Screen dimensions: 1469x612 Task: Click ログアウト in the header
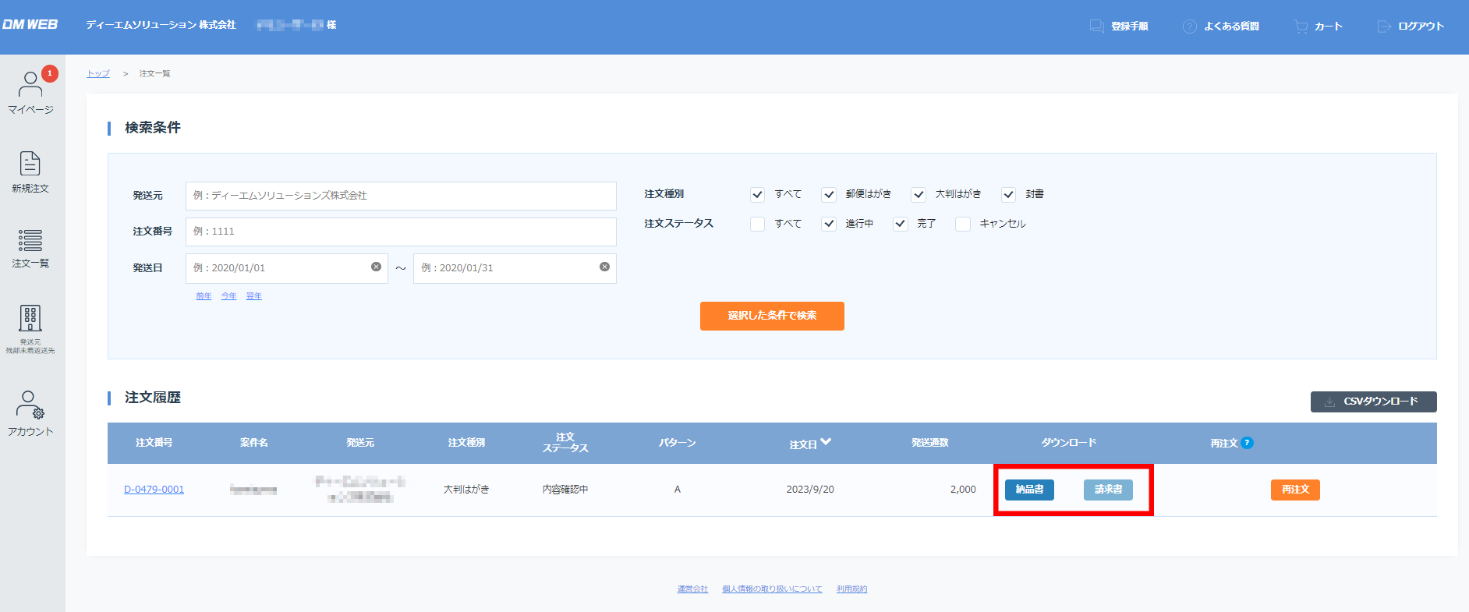pos(1411,27)
